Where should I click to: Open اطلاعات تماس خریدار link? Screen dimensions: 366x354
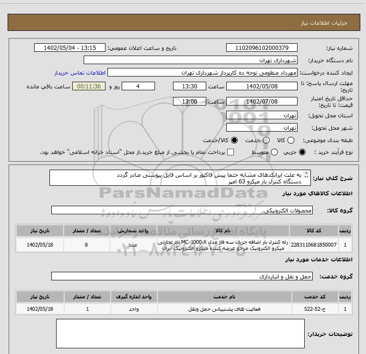[80, 73]
